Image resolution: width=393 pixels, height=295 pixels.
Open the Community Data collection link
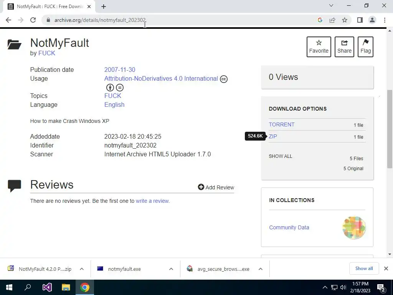tap(289, 227)
